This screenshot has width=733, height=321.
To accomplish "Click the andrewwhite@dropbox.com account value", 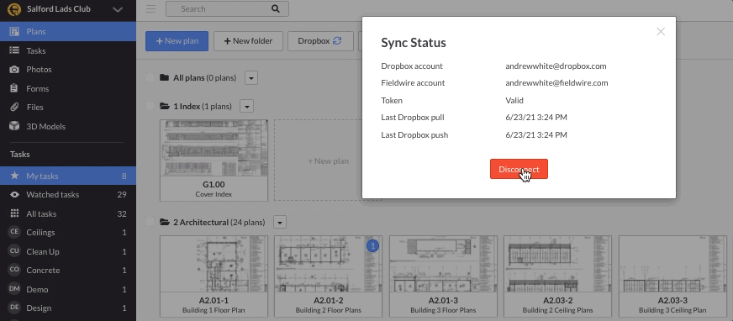I will [x=556, y=66].
